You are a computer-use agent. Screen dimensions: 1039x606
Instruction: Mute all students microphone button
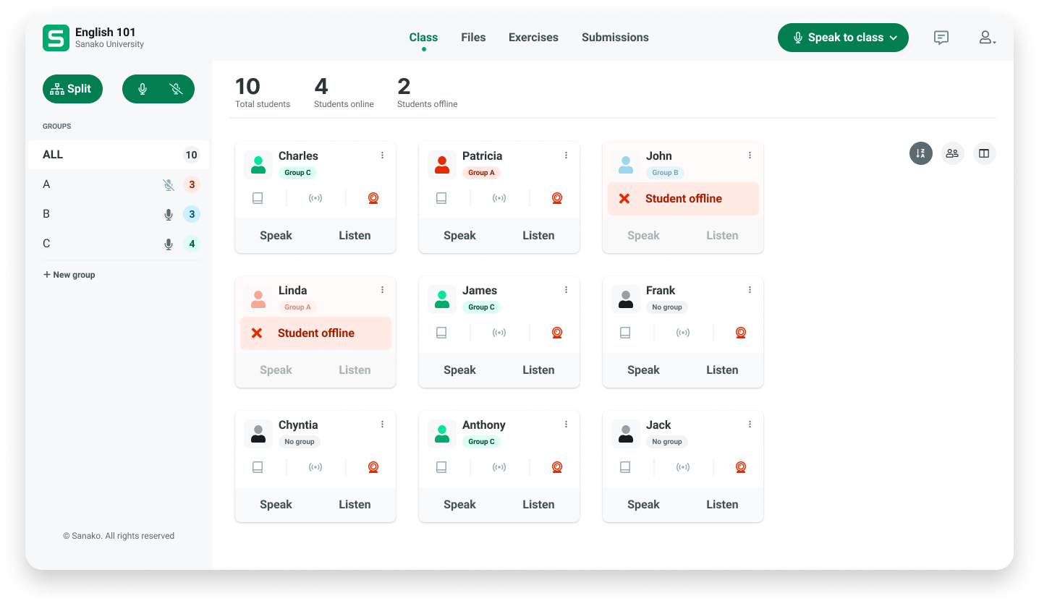[x=176, y=89]
